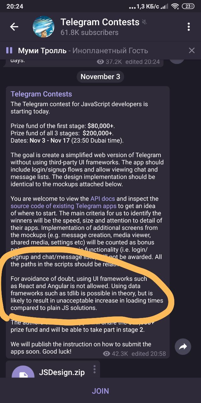Viewport: 201px width, 403px height.
Task: Open the header three-dot options menu
Action: pyautogui.click(x=188, y=27)
